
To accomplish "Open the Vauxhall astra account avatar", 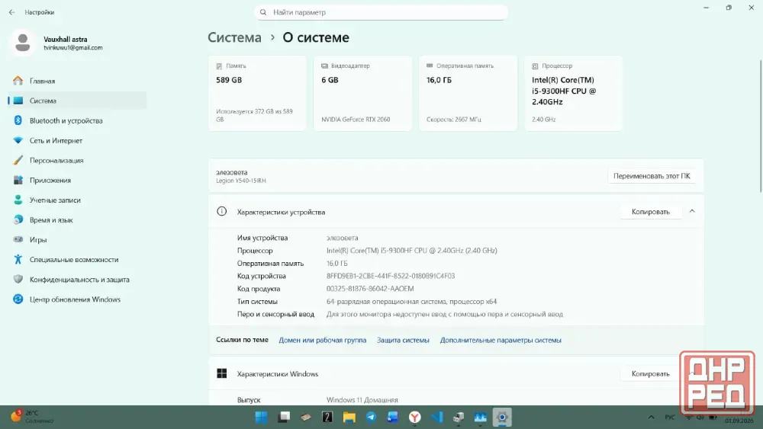I will coord(22,43).
